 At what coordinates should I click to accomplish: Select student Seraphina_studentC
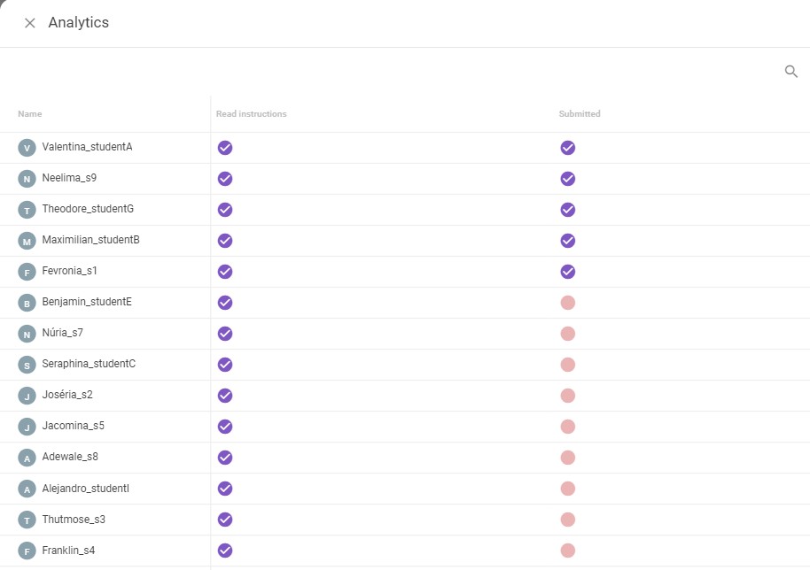(x=89, y=364)
